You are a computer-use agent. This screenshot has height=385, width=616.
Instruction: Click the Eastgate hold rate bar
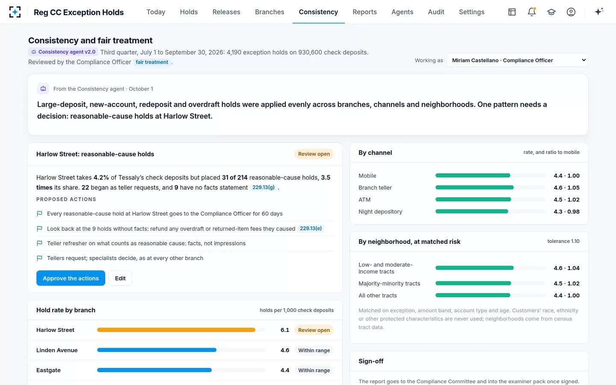click(x=154, y=370)
